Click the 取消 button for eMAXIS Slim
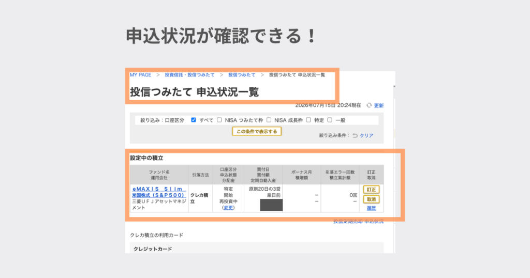This screenshot has width=530, height=278. (371, 199)
